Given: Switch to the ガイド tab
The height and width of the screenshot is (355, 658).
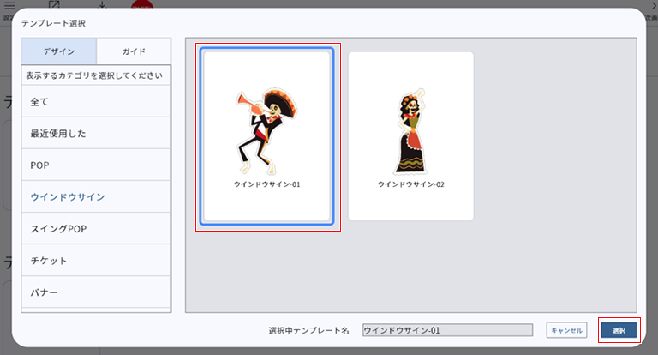Looking at the screenshot, I should [134, 51].
